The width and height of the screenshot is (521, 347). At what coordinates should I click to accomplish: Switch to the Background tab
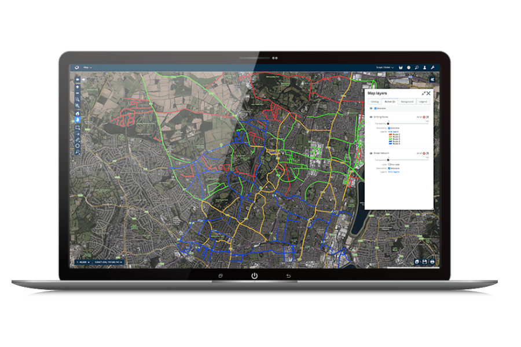pyautogui.click(x=408, y=101)
